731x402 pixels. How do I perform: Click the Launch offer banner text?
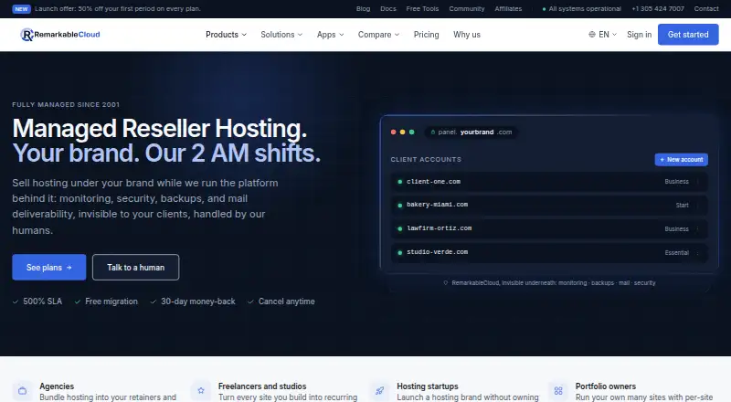(118, 9)
